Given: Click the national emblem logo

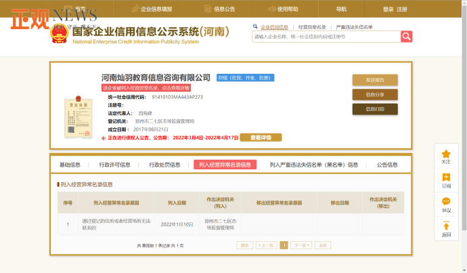Looking at the screenshot, I should [60, 35].
